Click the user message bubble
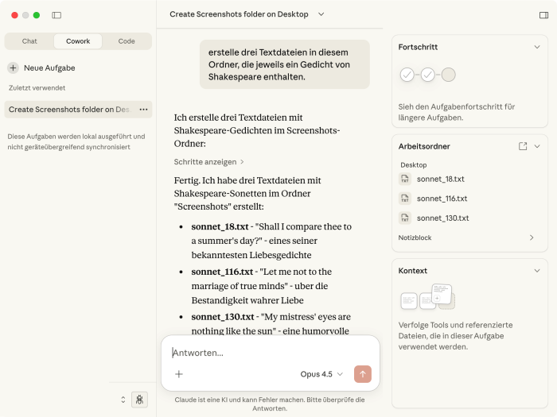Viewport: 557px width, 417px height. point(285,64)
